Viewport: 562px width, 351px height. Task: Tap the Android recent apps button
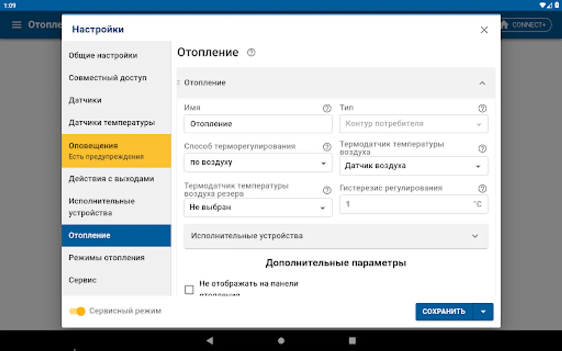pos(352,340)
